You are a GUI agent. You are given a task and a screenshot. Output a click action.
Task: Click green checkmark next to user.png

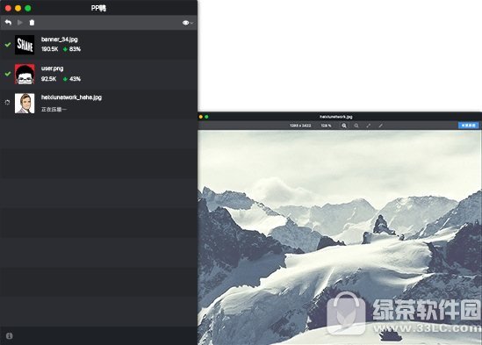point(8,74)
